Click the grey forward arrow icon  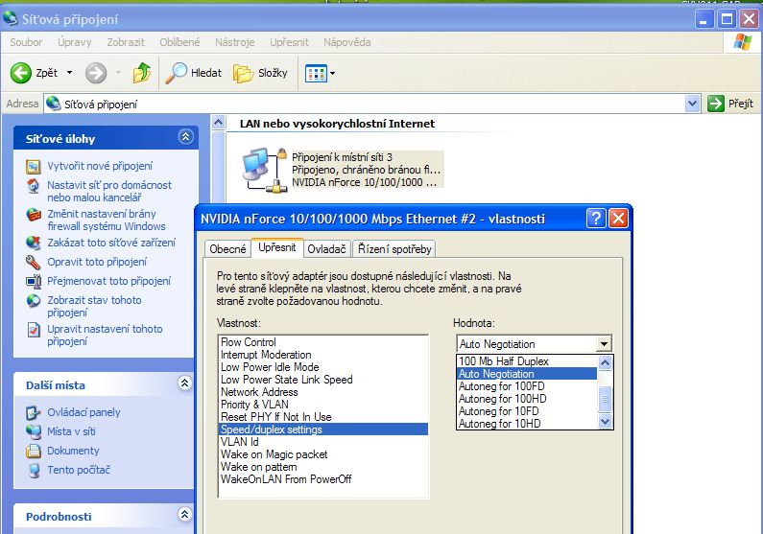pos(96,74)
